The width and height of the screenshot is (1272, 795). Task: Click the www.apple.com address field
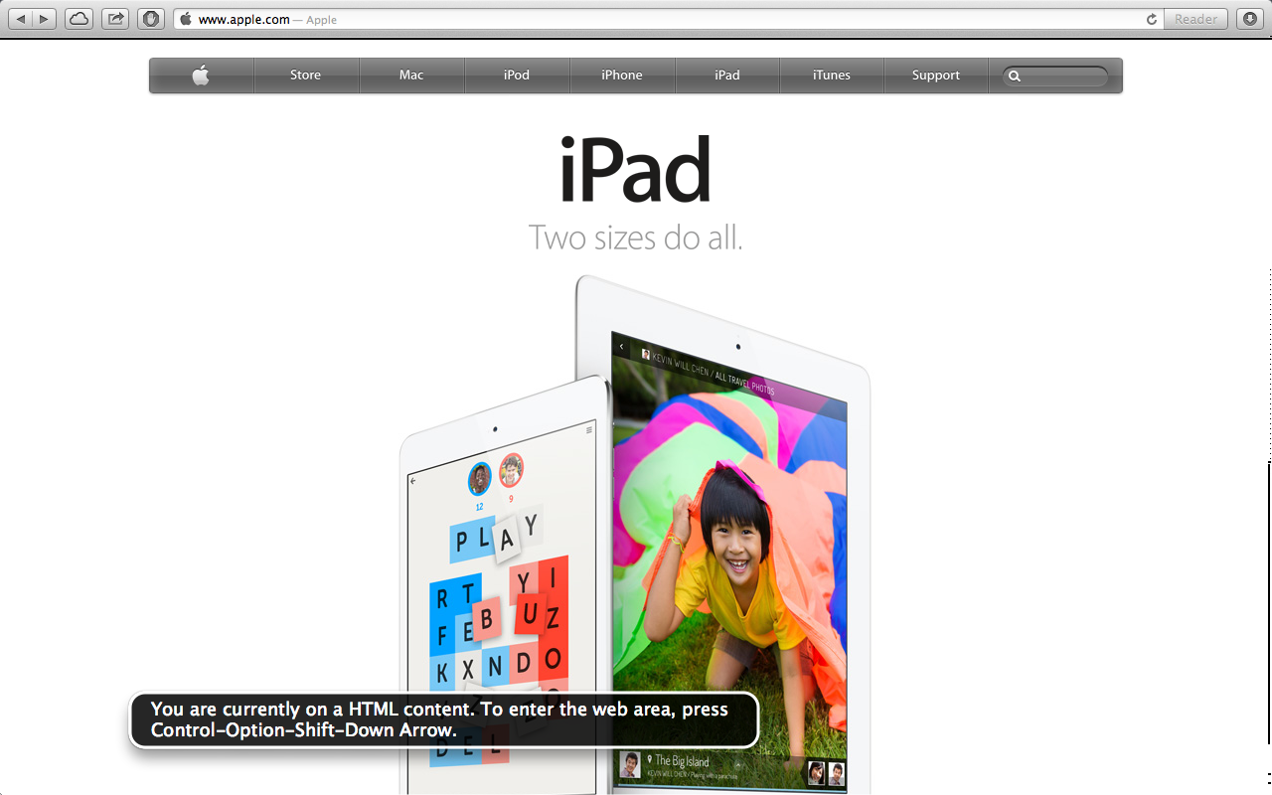pyautogui.click(x=666, y=19)
